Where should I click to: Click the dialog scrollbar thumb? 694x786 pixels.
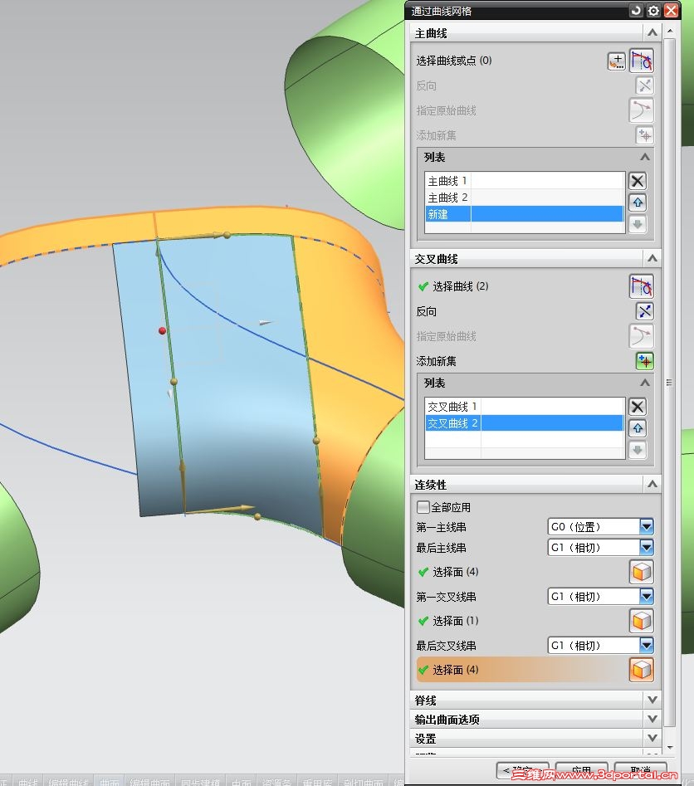(x=671, y=382)
